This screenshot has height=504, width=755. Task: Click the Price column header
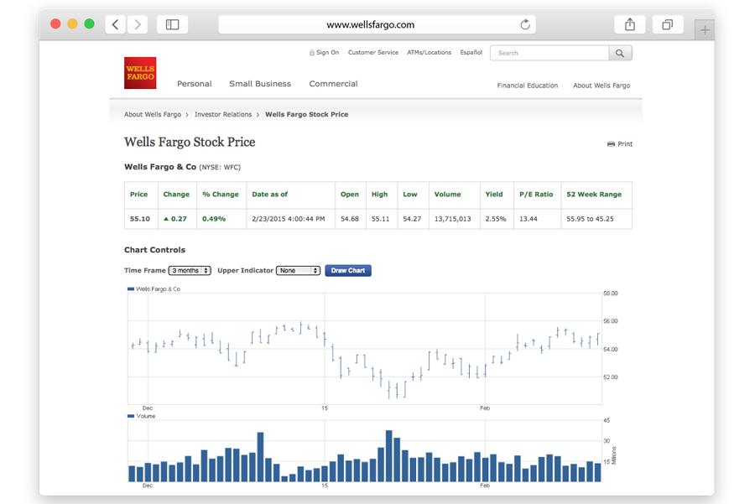pos(138,195)
